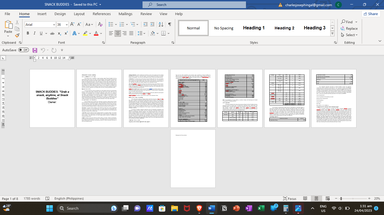Apply the No Spacing style
The height and width of the screenshot is (215, 384).
click(224, 28)
